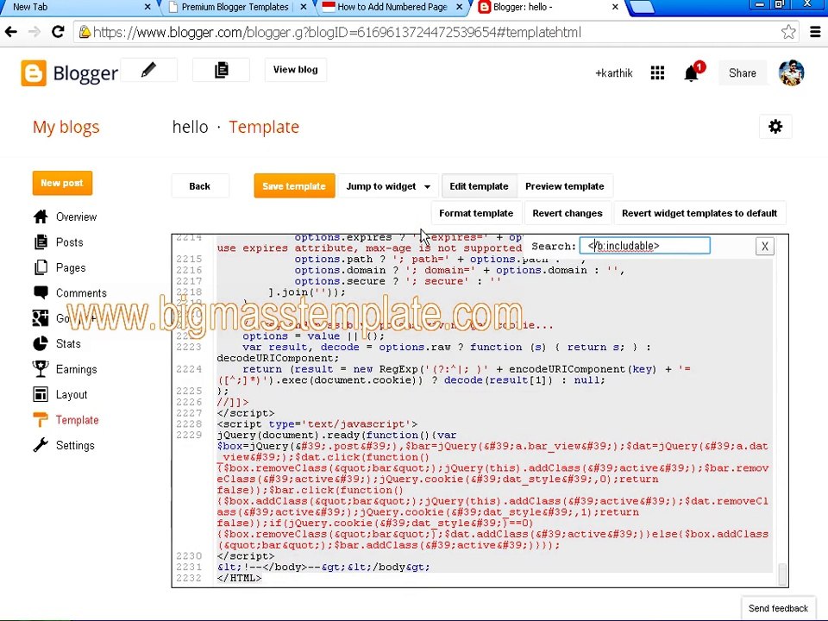The width and height of the screenshot is (828, 621).
Task: Switch to New Tab browser tab
Action: 75,8
